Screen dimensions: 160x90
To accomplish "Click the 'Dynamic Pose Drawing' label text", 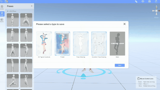I will pos(99,57).
